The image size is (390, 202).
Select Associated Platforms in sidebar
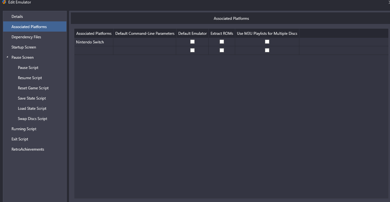coord(29,27)
